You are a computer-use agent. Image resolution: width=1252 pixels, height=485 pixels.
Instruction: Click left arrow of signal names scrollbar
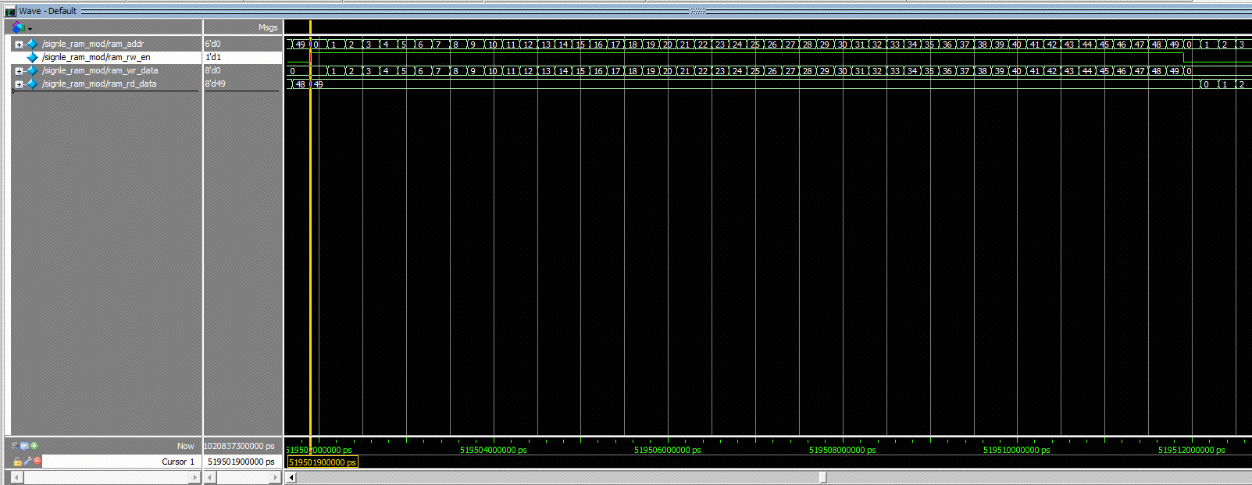coord(16,477)
